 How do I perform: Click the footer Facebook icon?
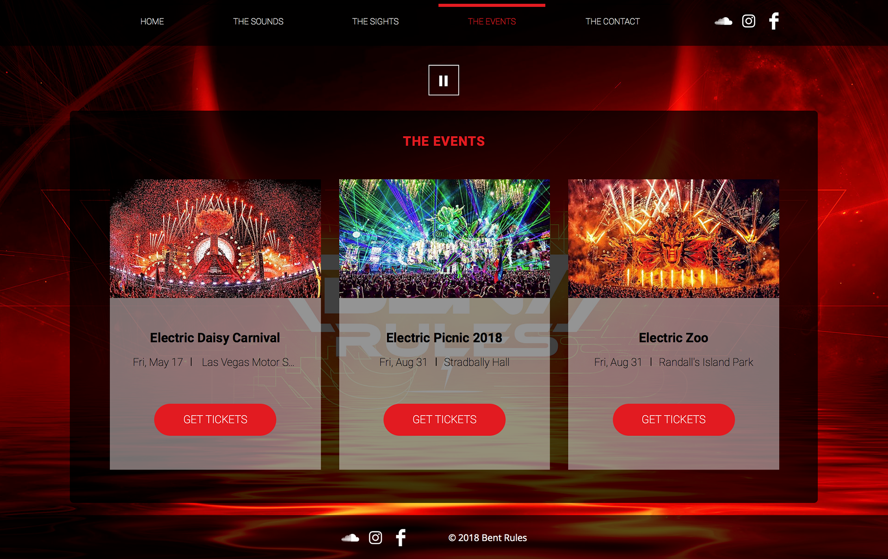click(401, 538)
